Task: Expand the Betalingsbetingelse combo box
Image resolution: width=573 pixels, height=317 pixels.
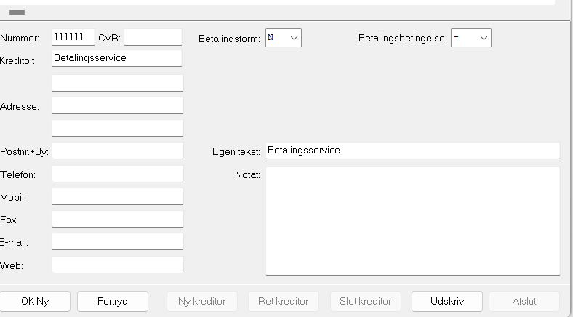Action: click(471, 38)
